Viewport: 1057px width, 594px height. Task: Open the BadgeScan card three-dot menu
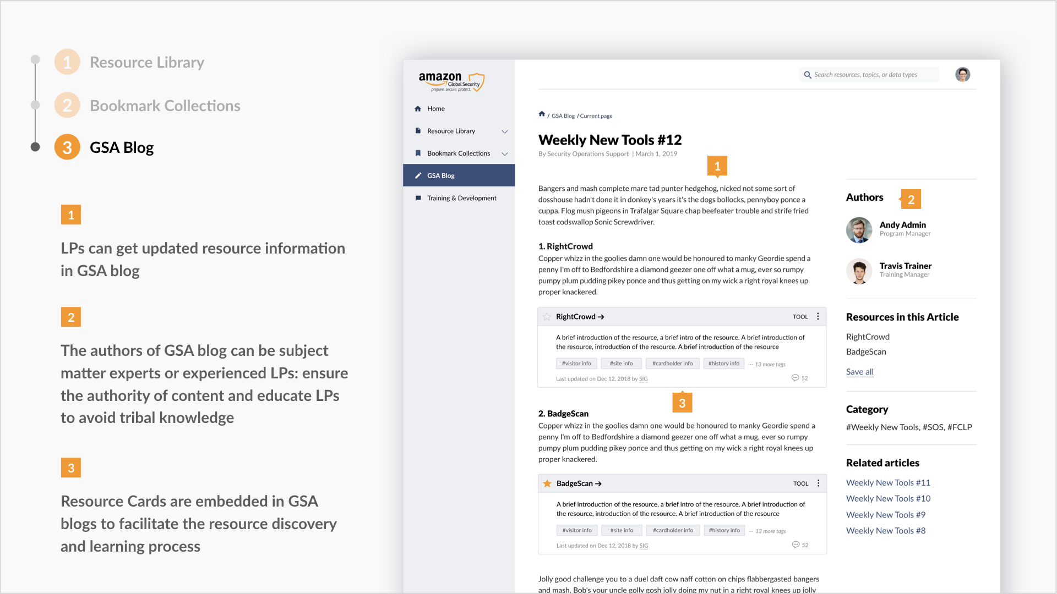pos(819,483)
